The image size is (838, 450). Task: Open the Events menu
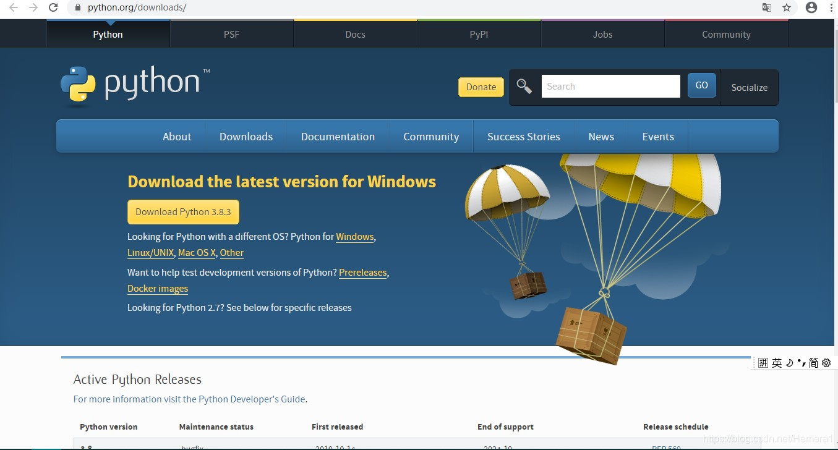pos(658,137)
